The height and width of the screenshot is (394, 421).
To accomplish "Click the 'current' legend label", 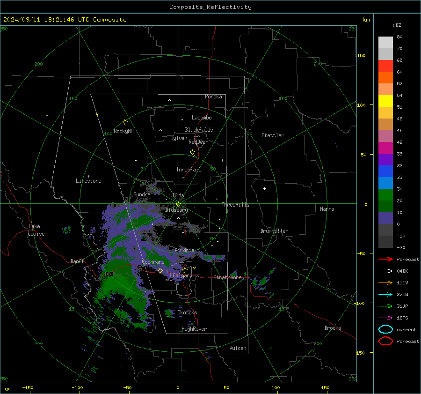I will click(x=406, y=329).
